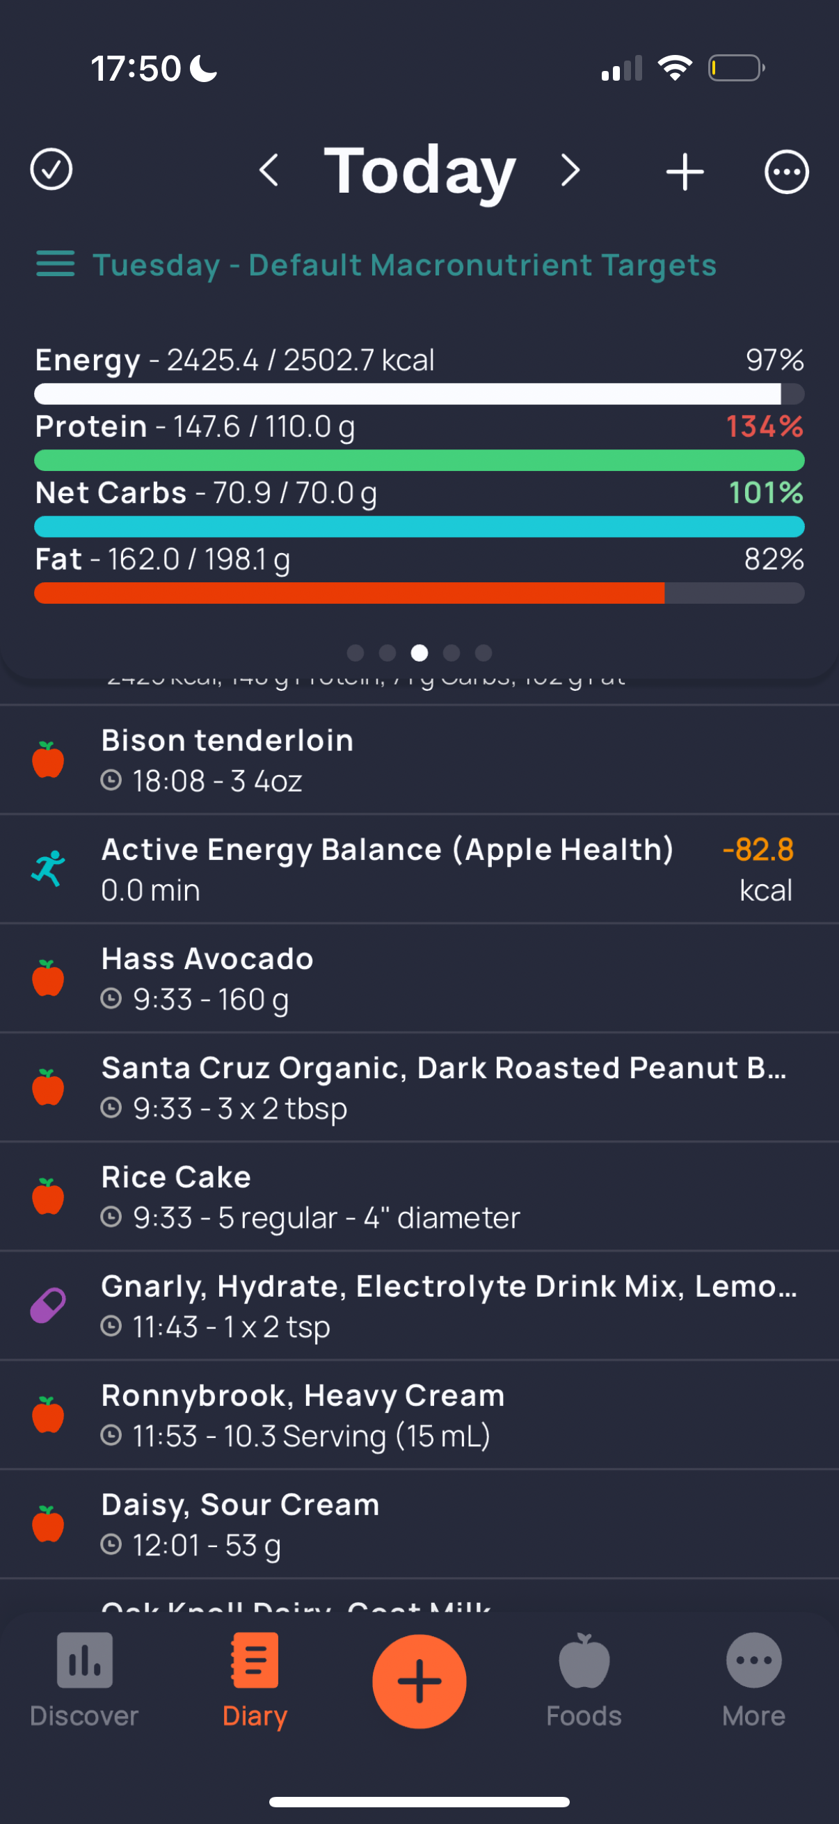Screen dimensions: 839x1824
Task: Click the orange Fat progress bar
Action: click(419, 593)
